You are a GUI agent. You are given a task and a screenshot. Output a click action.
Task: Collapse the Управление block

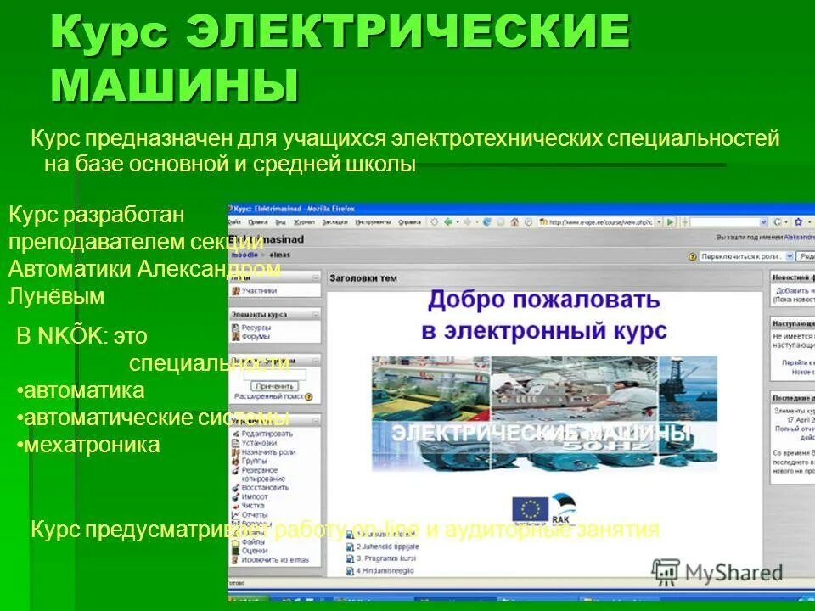click(316, 420)
